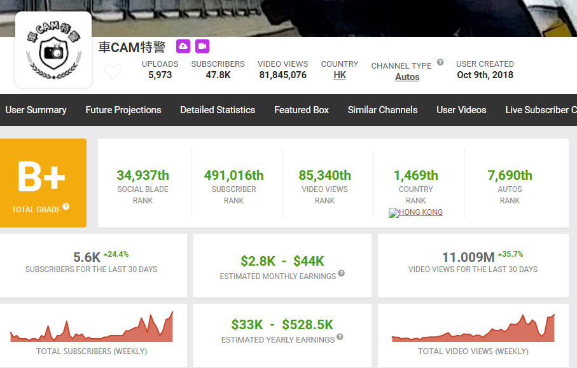The width and height of the screenshot is (577, 368).
Task: Click the Total Subscribers (Weekly) chart
Action: [91, 327]
